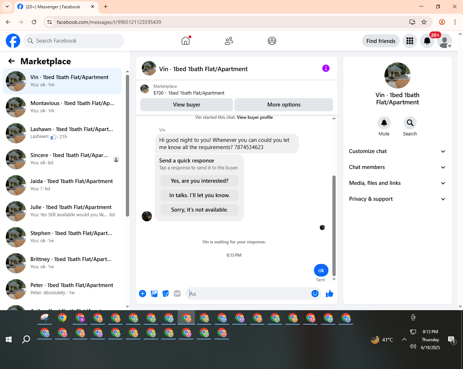Open the Montavious conversation
This screenshot has width=463, height=369.
point(63,107)
